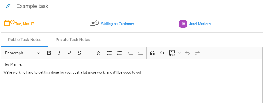Click the pencil edit icon beside Example task
The height and width of the screenshot is (107, 271).
pos(8,6)
